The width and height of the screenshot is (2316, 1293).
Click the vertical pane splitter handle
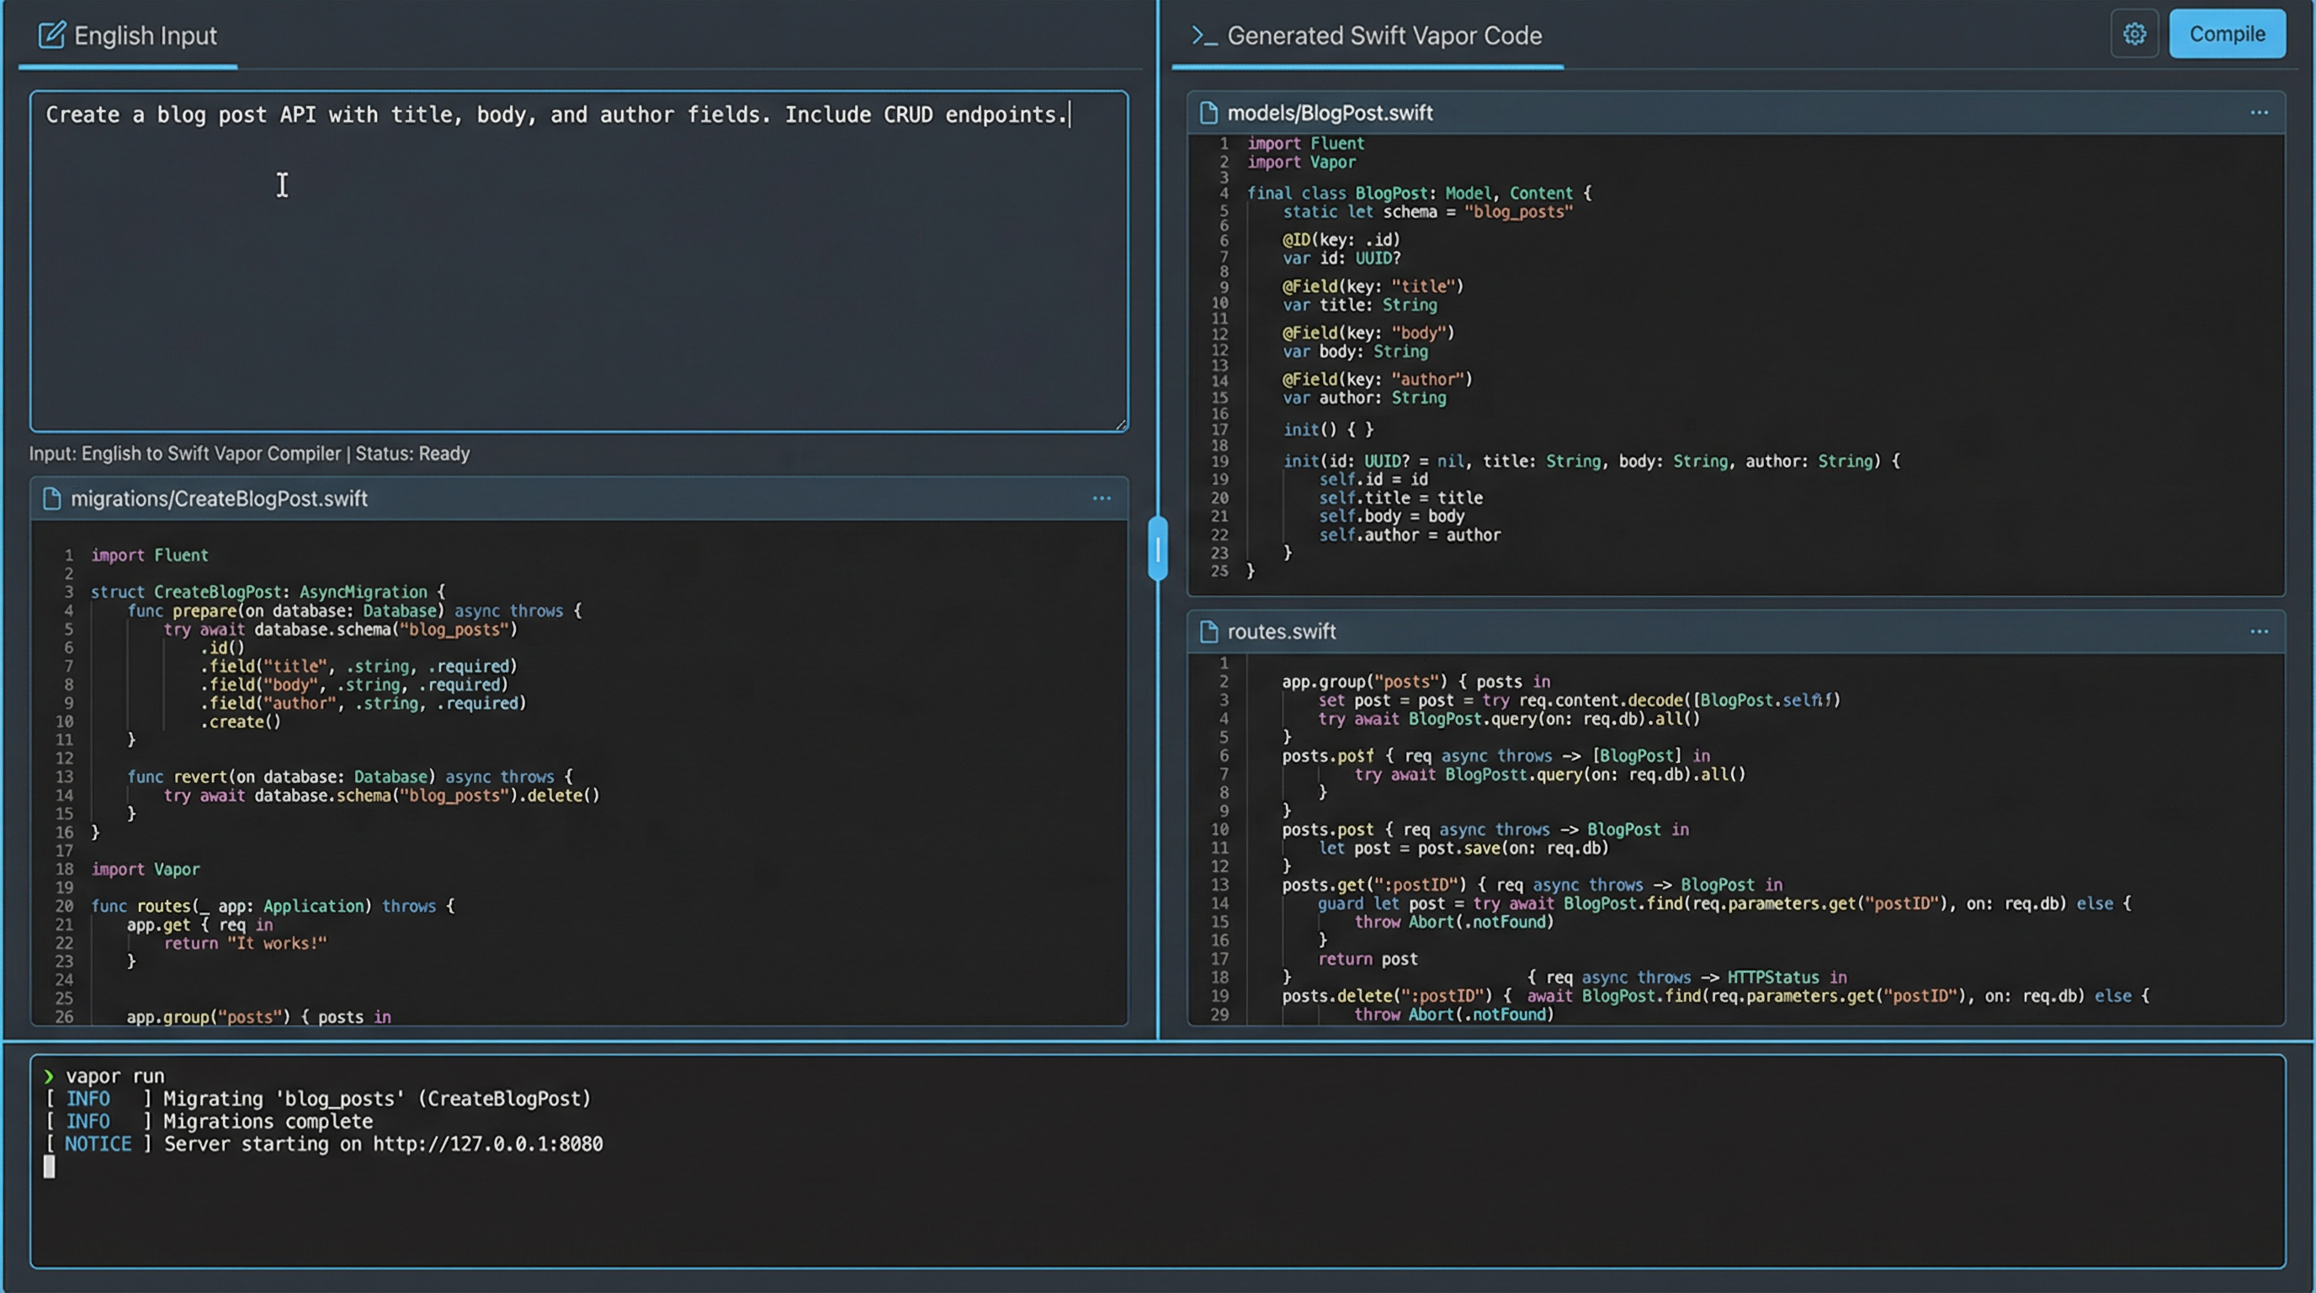(x=1158, y=549)
